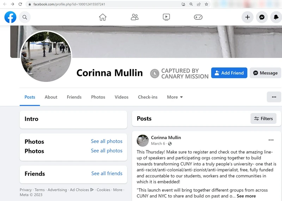Open the footer More link

[x=118, y=190]
